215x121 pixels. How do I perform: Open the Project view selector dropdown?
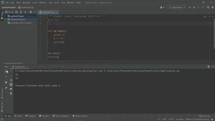click(x=9, y=12)
